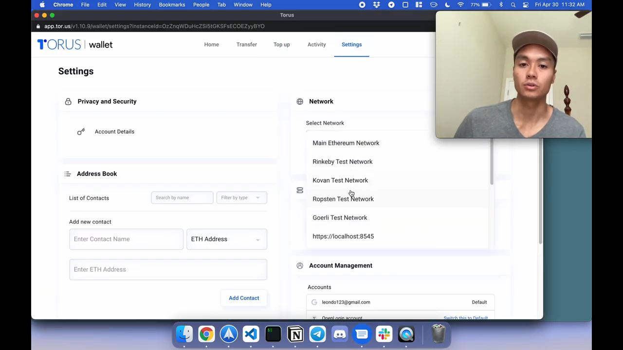Switch to the Transfer tab

tap(247, 45)
